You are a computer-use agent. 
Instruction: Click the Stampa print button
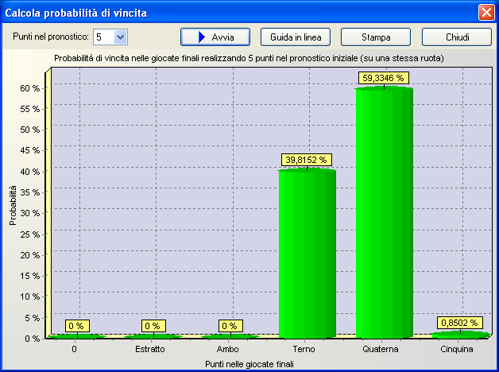pos(375,37)
